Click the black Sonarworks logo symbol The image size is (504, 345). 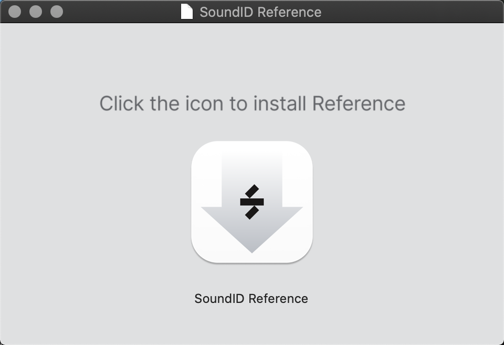pos(252,202)
